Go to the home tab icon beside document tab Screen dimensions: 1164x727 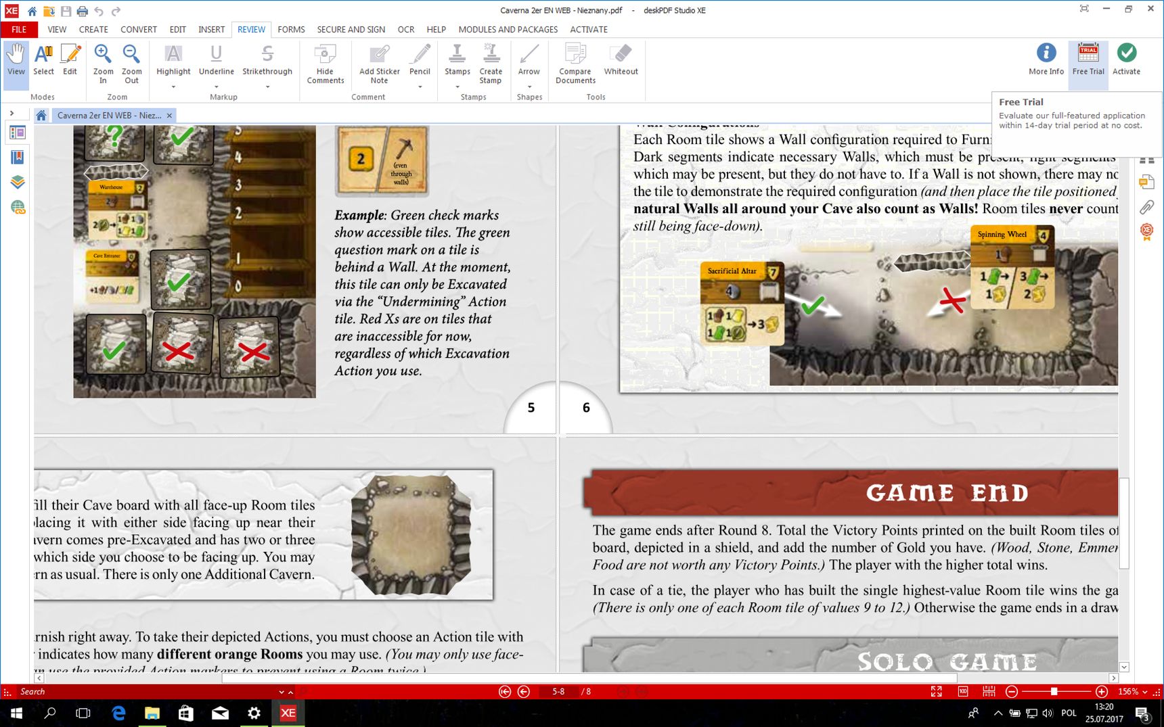coord(41,116)
